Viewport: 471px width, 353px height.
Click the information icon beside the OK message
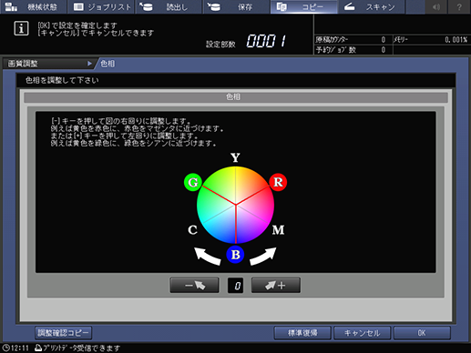[21, 28]
